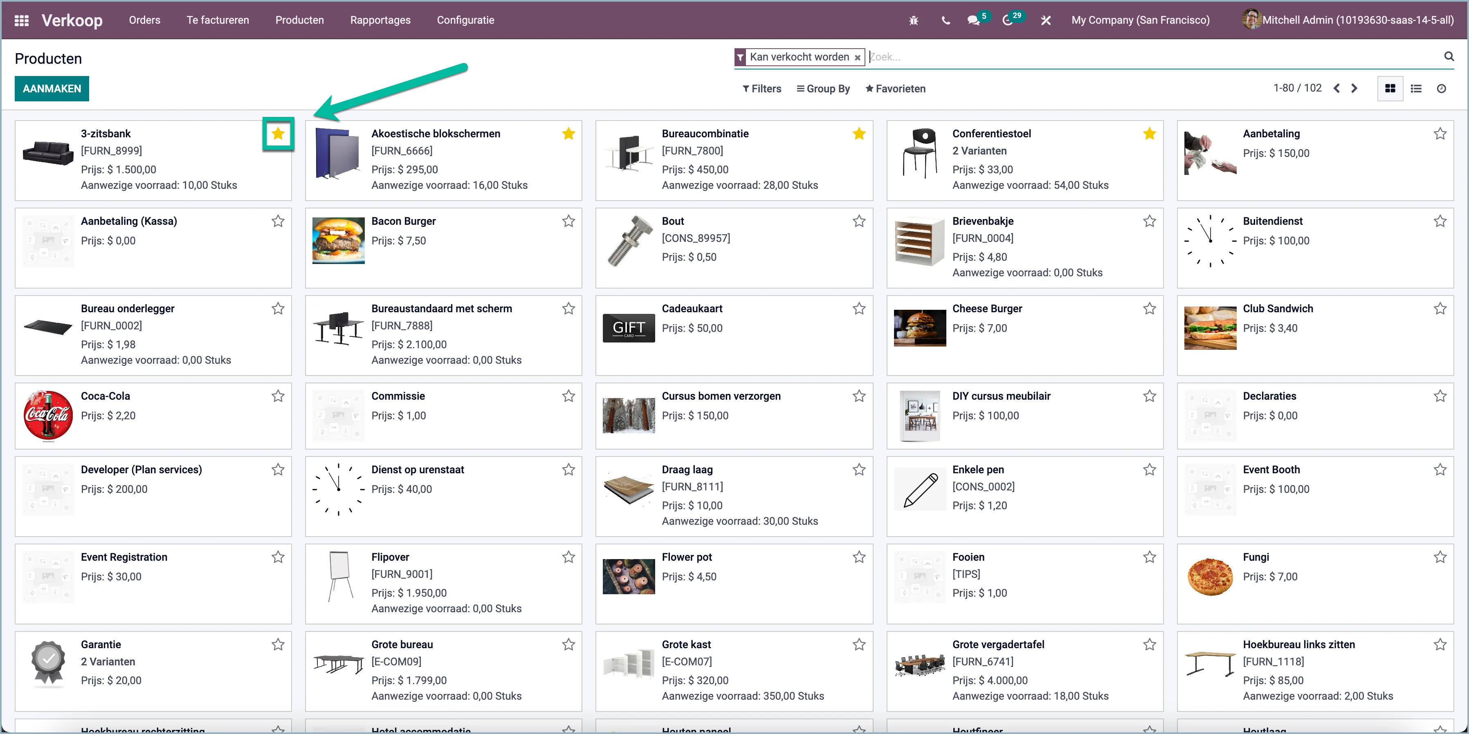
Task: Mark Bacon Burger as favorite
Action: [568, 221]
